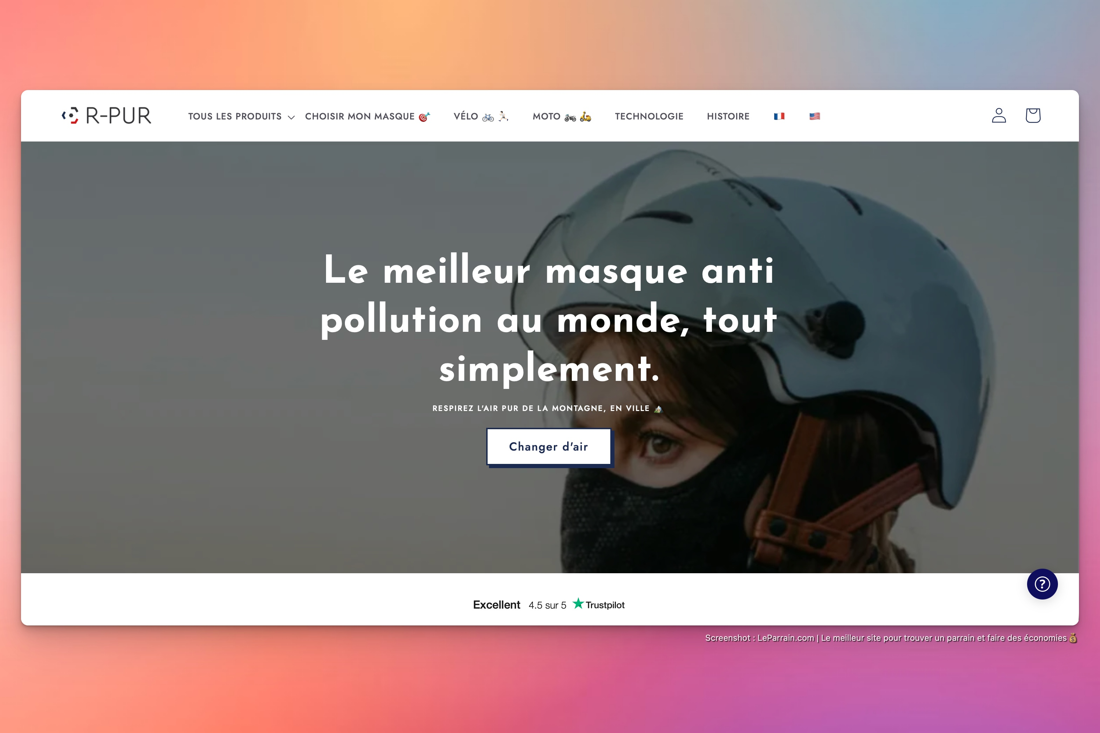The height and width of the screenshot is (733, 1100).
Task: Open Choisir mon masque menu item
Action: tap(368, 116)
